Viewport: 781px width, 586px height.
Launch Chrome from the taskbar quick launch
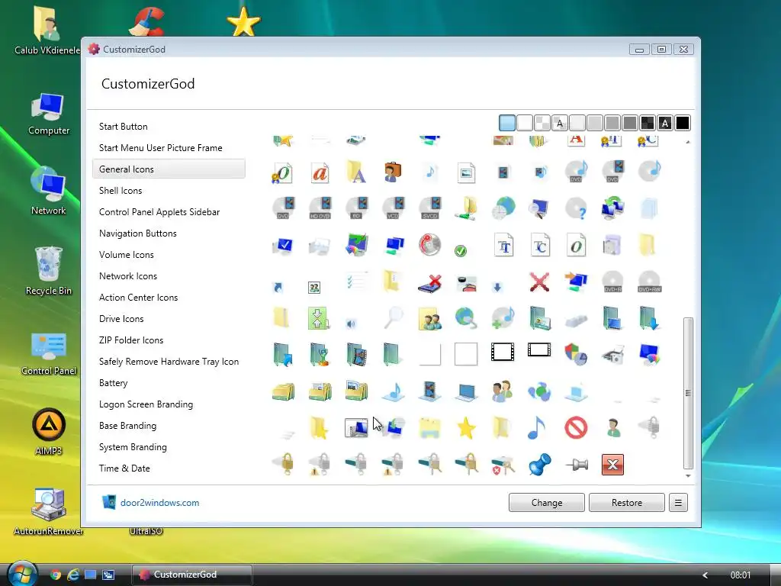click(56, 575)
